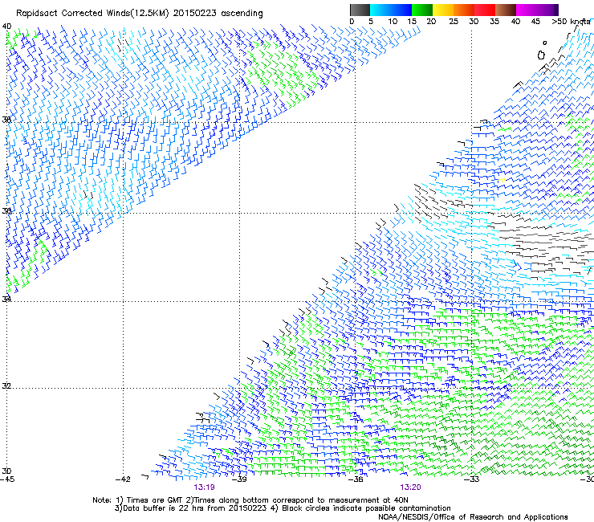Click the 'Rapidscat Corrected Winds(12.5KM)' title text

tap(93, 14)
